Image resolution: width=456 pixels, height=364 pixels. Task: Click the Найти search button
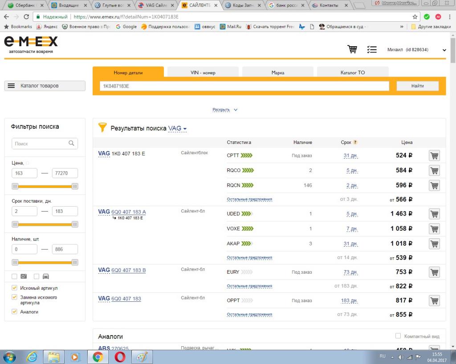(417, 86)
